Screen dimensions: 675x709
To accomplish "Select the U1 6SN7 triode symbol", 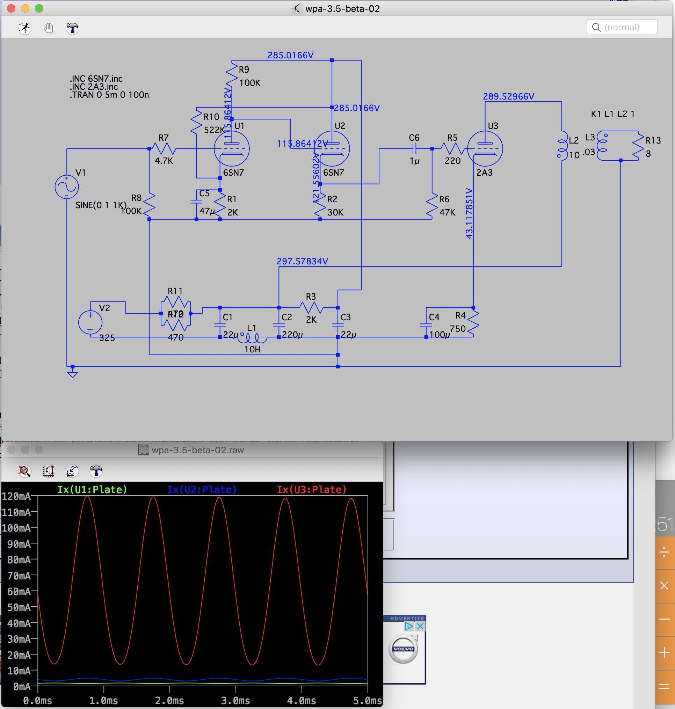I will [x=232, y=148].
